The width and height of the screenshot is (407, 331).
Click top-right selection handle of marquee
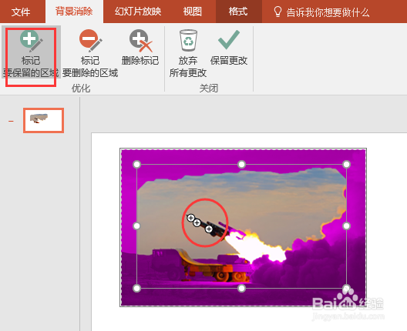[x=346, y=164]
